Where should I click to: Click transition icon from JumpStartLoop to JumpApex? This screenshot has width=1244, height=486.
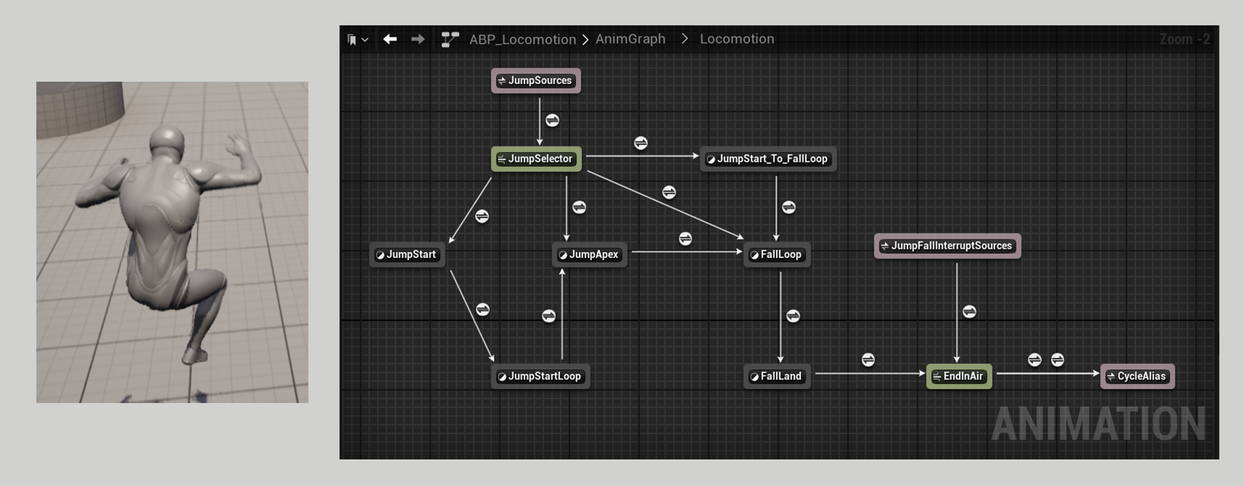(549, 316)
